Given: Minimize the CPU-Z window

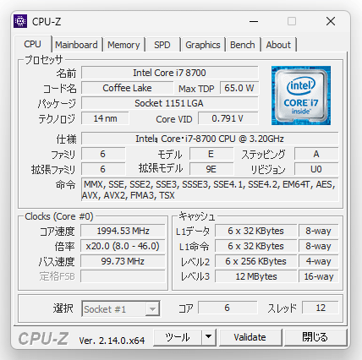Looking at the screenshot, I should pyautogui.click(x=254, y=21).
